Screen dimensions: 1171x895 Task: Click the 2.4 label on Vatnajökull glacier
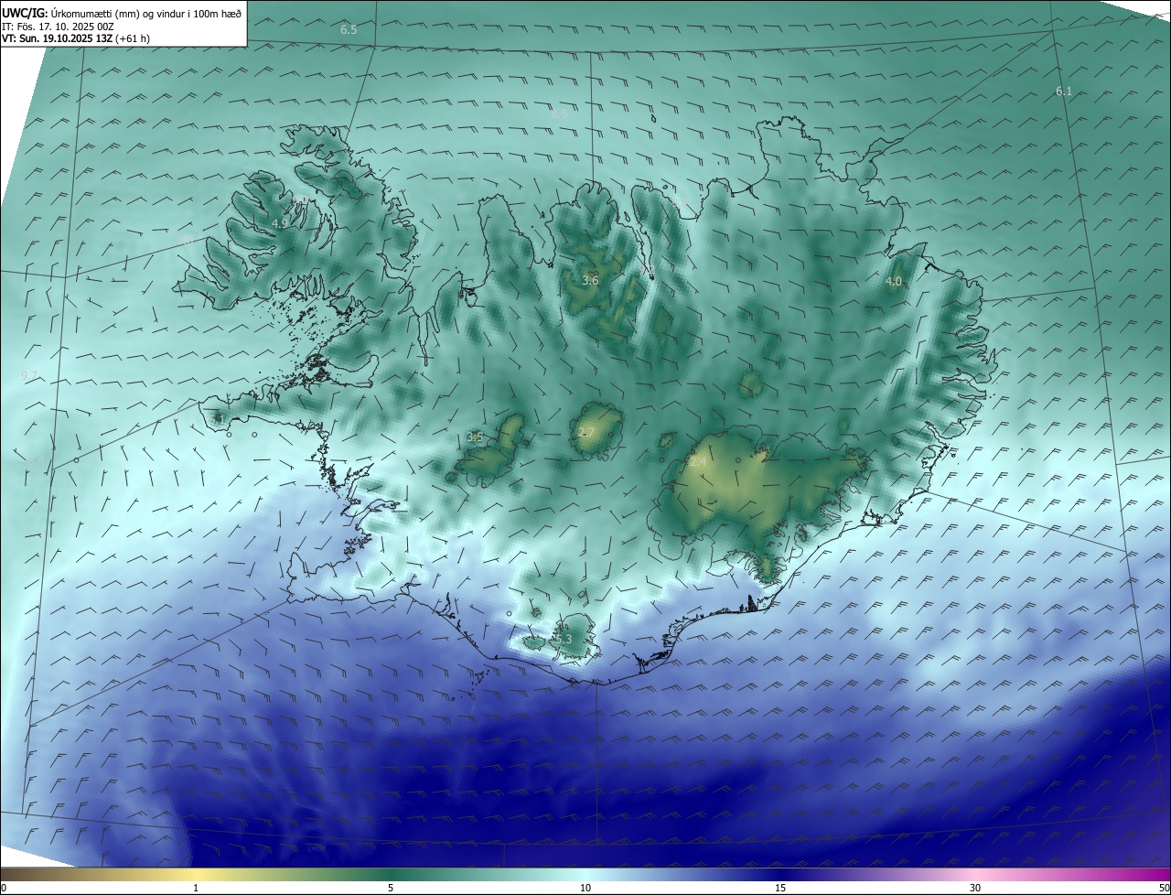click(x=697, y=462)
